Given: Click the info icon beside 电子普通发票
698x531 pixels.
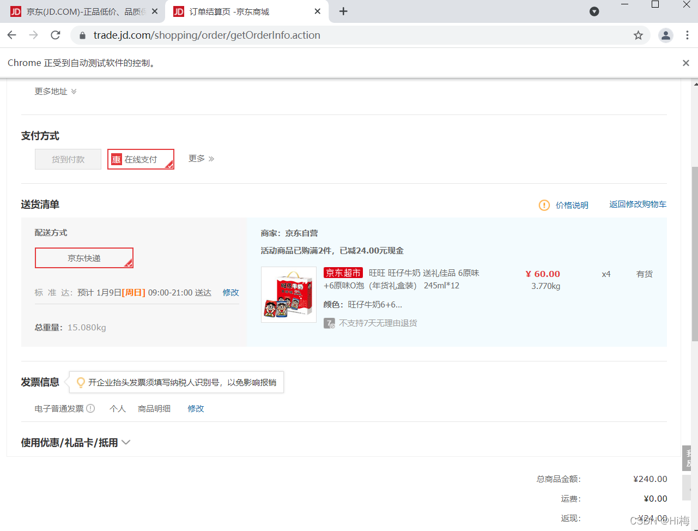Looking at the screenshot, I should click(x=90, y=408).
